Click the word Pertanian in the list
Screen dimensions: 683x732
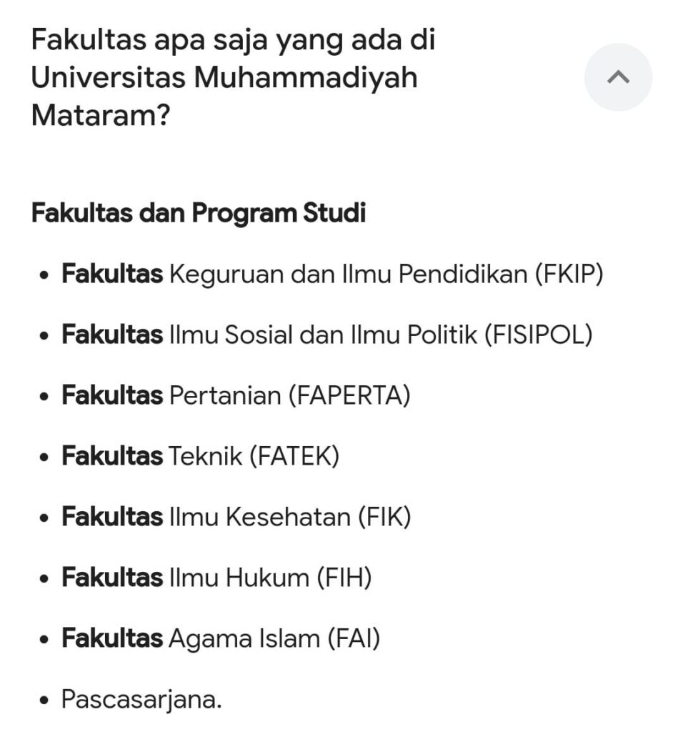[x=224, y=395]
